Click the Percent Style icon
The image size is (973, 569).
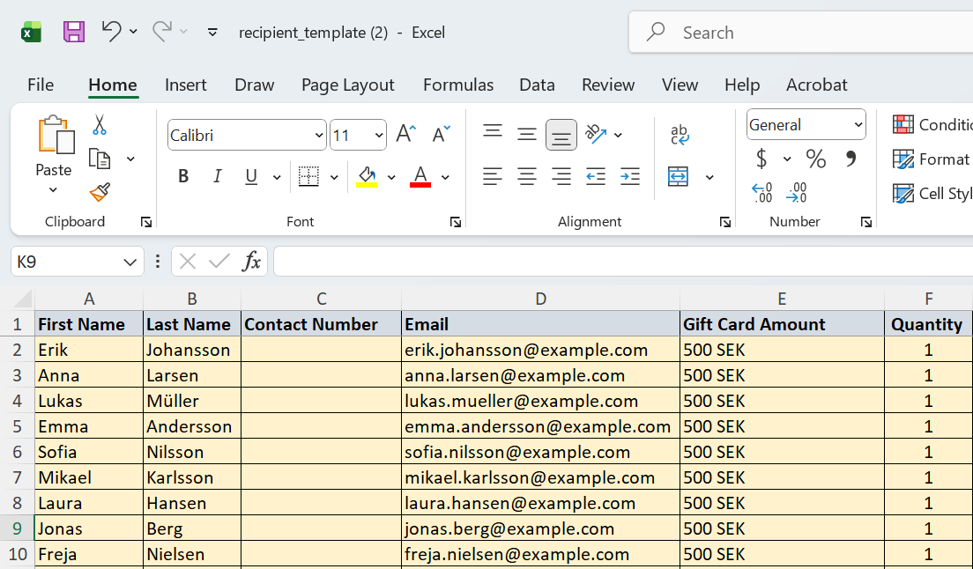click(816, 159)
